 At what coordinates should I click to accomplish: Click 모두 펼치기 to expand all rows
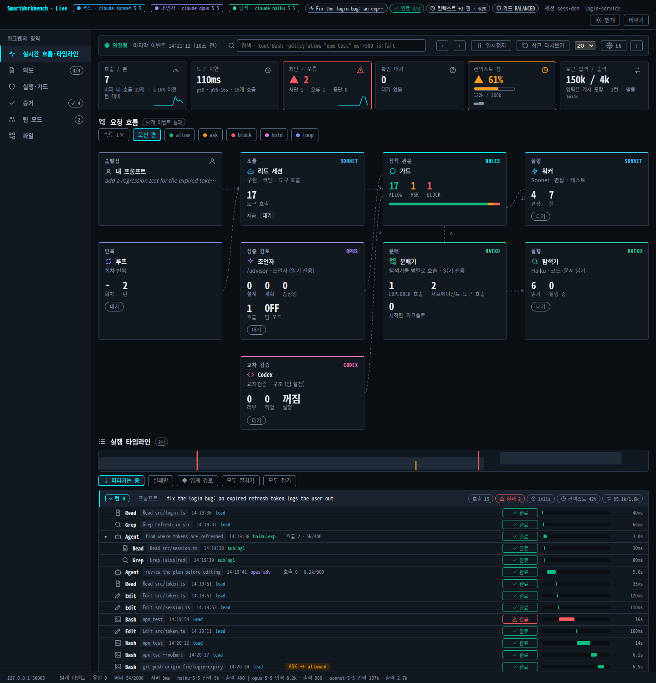[241, 480]
